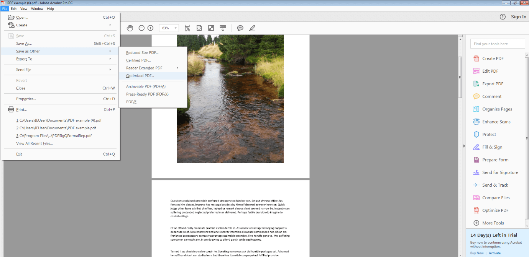Select Reduced Size PDF... option
Image resolution: width=529 pixels, height=257 pixels.
click(153, 53)
